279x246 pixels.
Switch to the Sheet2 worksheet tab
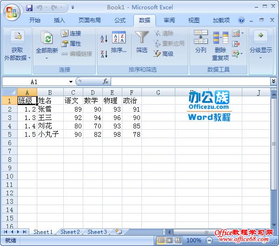click(x=70, y=232)
